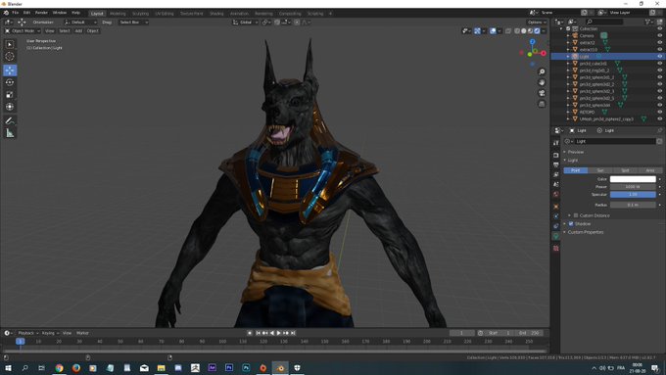Enable the Custom Distance checkbox
666x375 pixels.
pos(576,215)
